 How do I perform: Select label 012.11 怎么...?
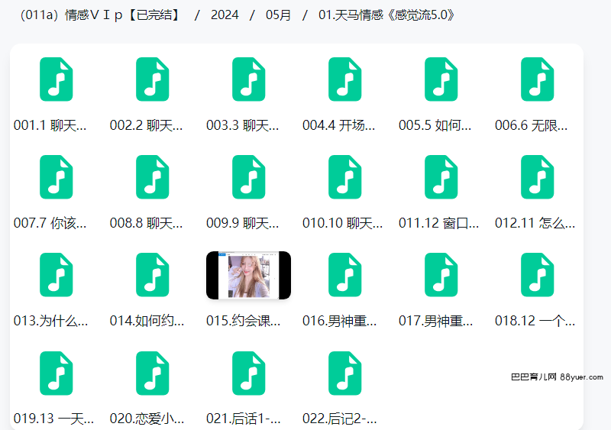pyautogui.click(x=535, y=223)
